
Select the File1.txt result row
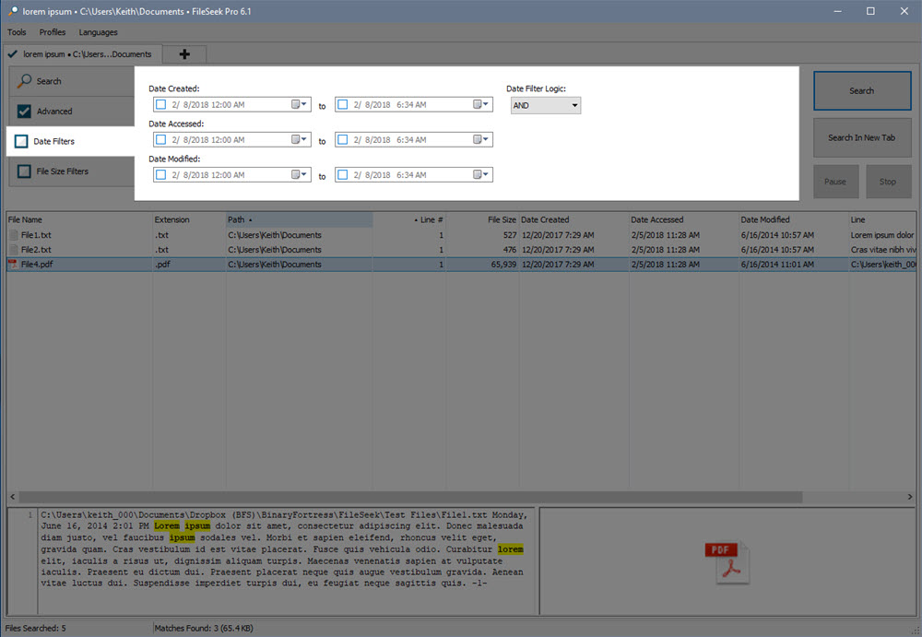tap(461, 235)
